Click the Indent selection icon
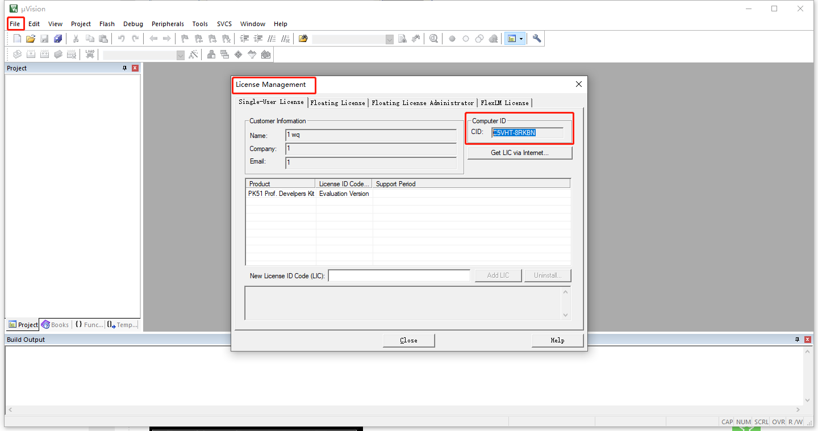The width and height of the screenshot is (818, 431). pos(244,39)
